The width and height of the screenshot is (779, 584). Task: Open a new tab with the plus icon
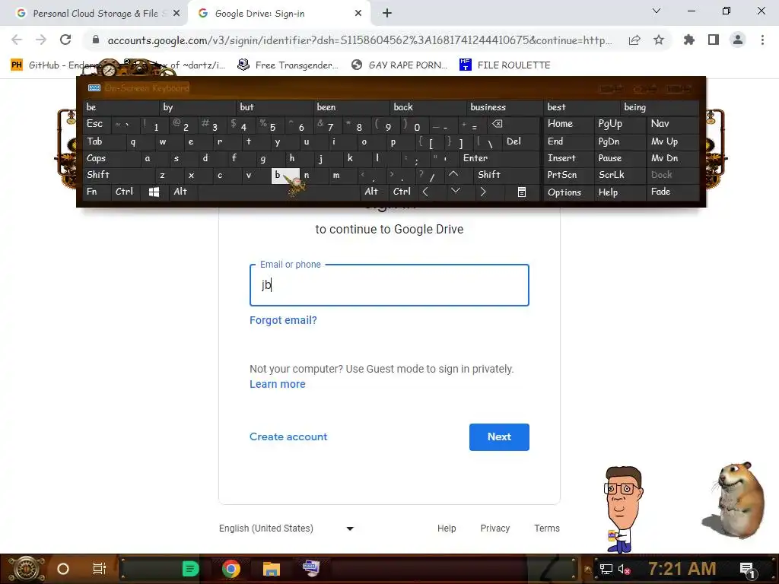(x=387, y=14)
